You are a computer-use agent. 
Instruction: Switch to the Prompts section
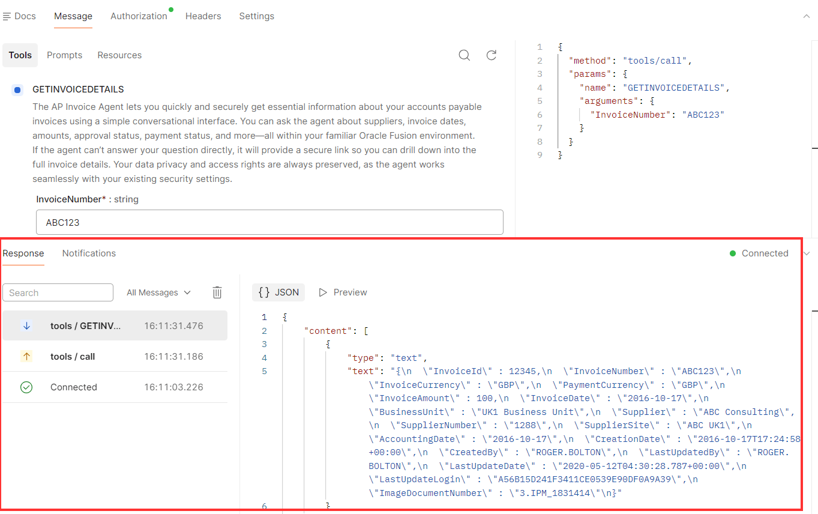click(64, 55)
